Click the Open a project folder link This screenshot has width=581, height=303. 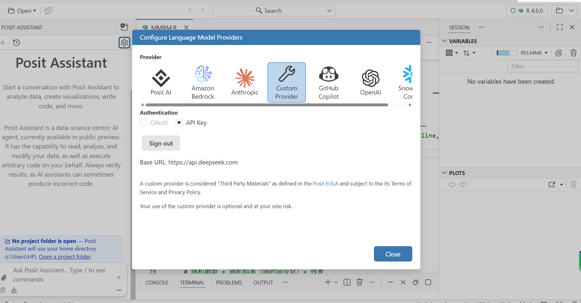(65, 257)
